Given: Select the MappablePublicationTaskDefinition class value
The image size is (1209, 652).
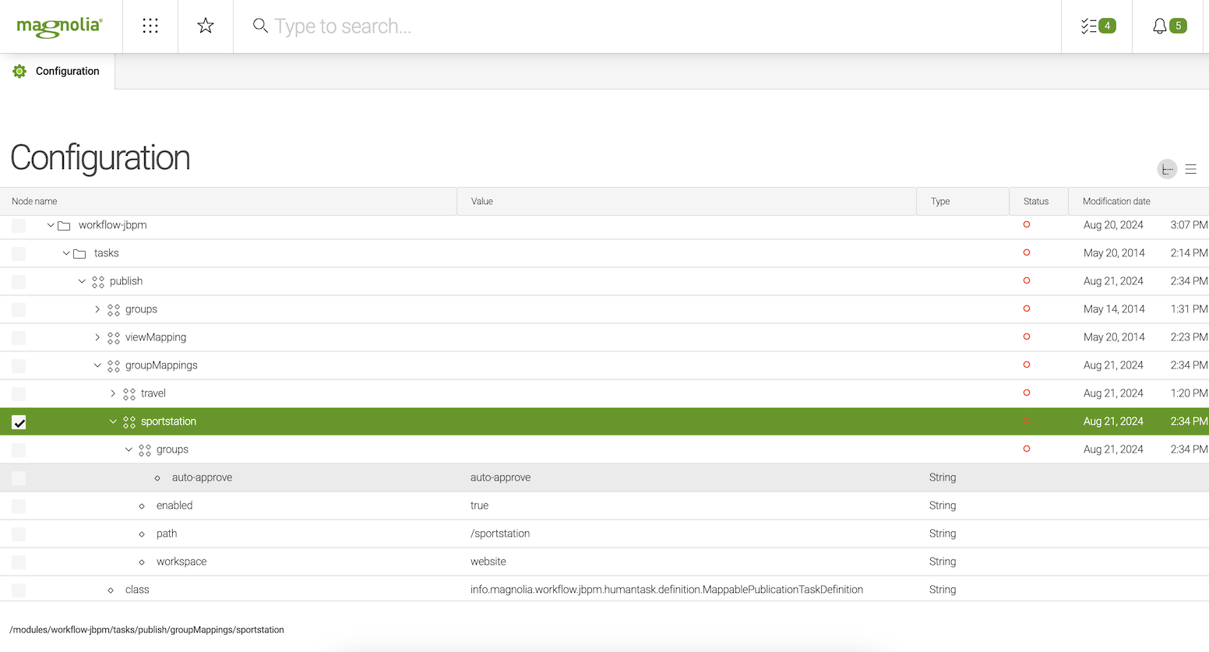Looking at the screenshot, I should (x=667, y=590).
